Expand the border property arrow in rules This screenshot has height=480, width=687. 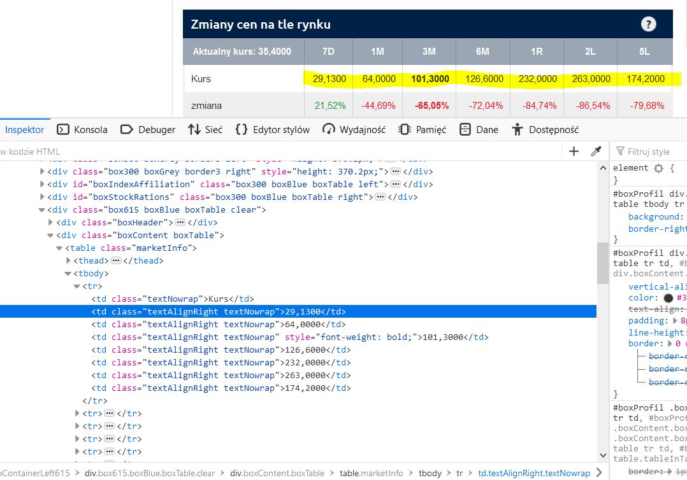point(671,344)
